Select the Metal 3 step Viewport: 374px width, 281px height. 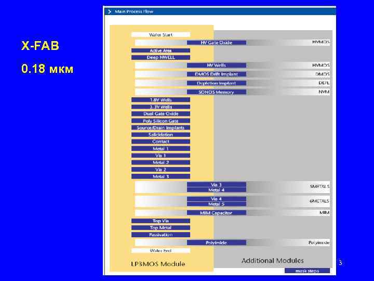161,176
